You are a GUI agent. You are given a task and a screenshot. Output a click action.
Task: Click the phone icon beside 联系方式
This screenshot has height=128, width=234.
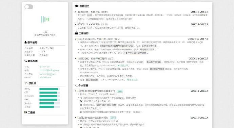point(25,61)
